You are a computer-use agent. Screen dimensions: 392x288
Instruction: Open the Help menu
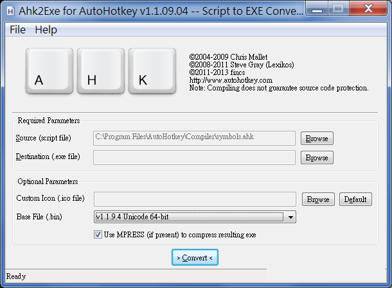(x=46, y=30)
